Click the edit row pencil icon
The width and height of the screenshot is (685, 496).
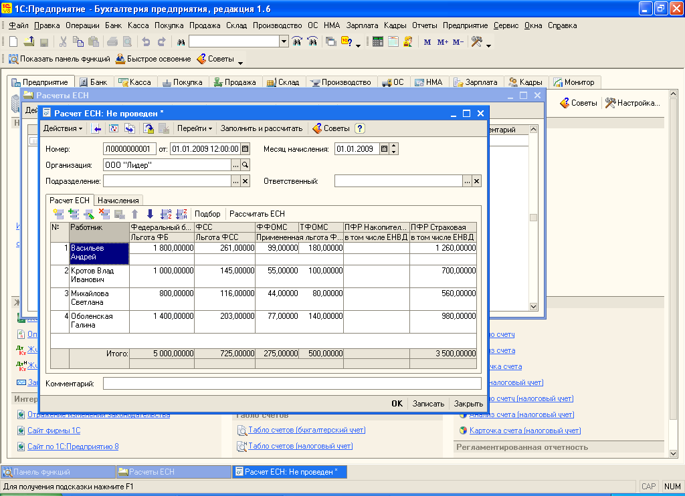click(89, 214)
